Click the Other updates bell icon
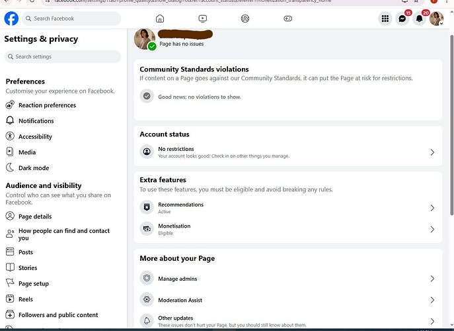The height and width of the screenshot is (331, 454). [x=147, y=320]
